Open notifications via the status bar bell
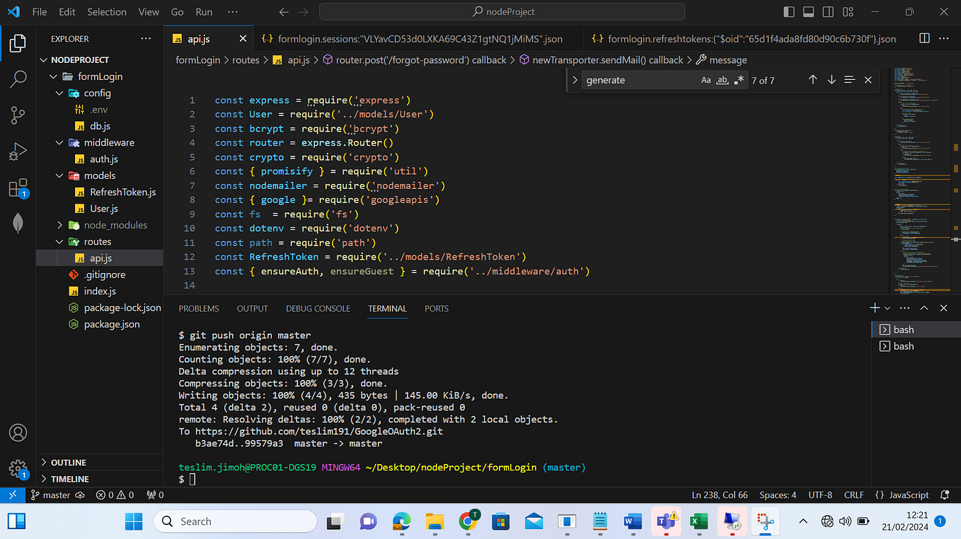This screenshot has width=961, height=539. click(x=946, y=494)
